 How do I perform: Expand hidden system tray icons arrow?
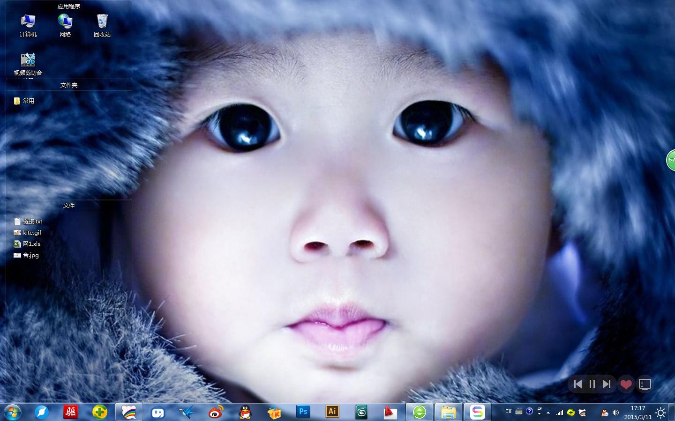click(548, 413)
